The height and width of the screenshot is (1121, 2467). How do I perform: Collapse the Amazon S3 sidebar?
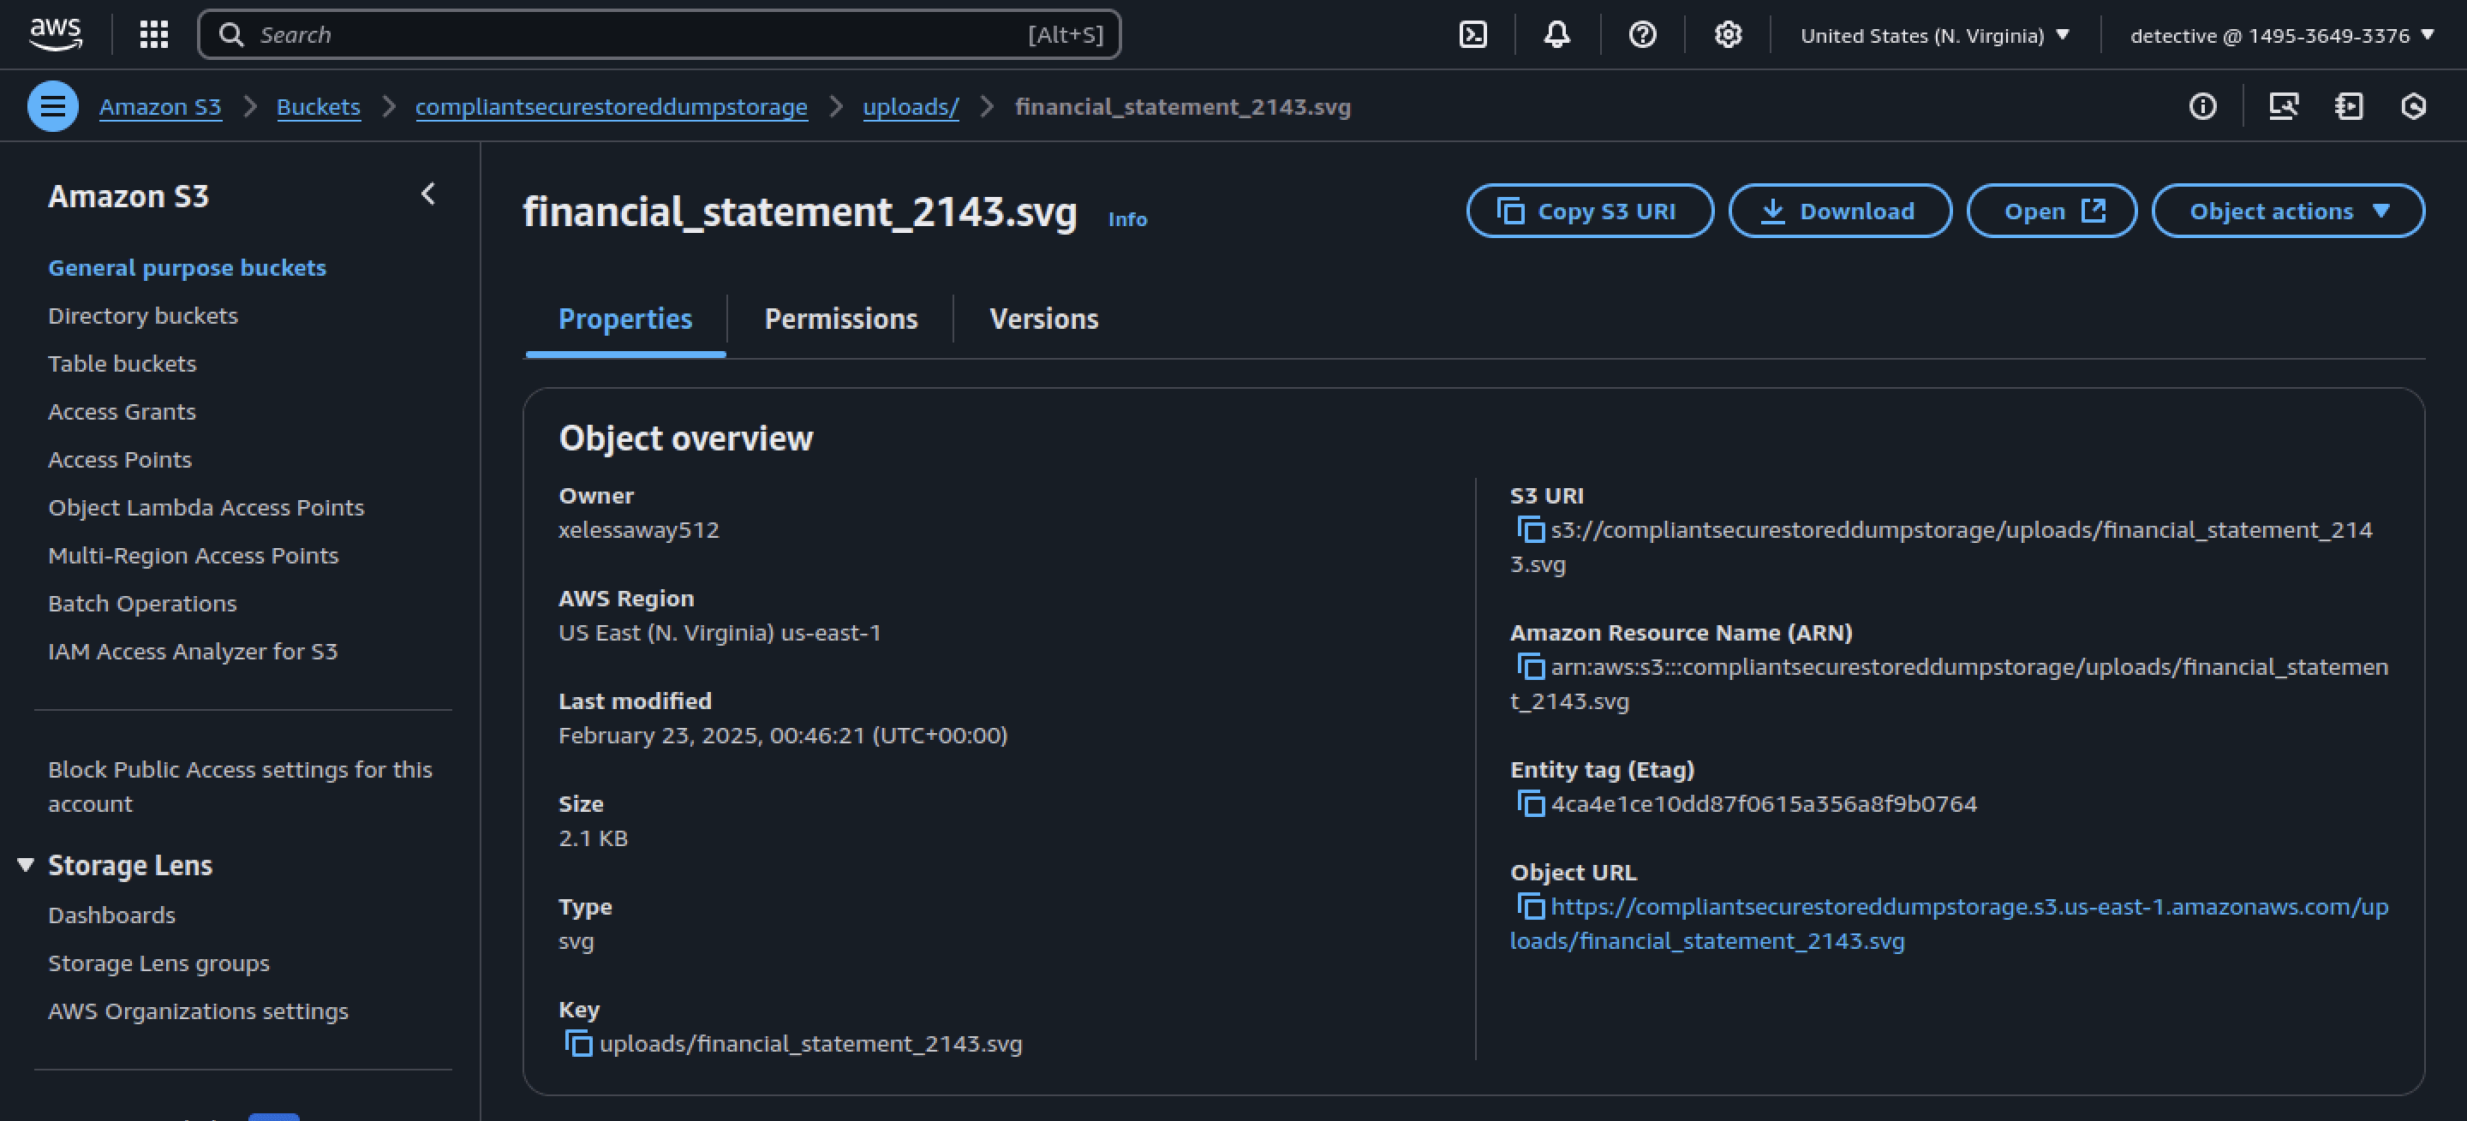(428, 194)
